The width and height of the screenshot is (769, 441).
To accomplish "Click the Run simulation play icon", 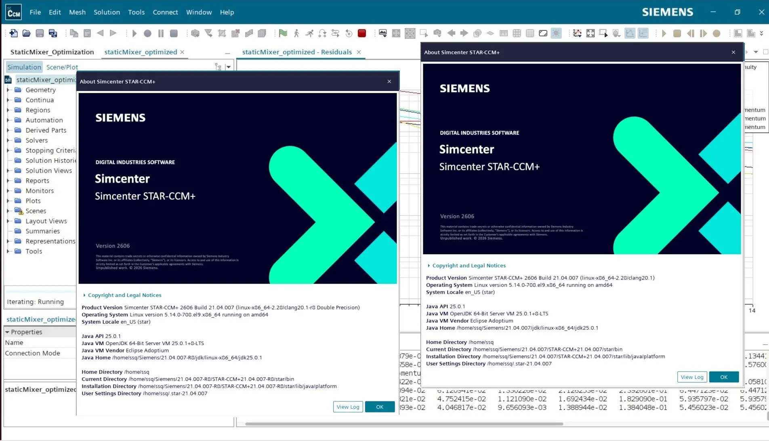I will pos(134,33).
